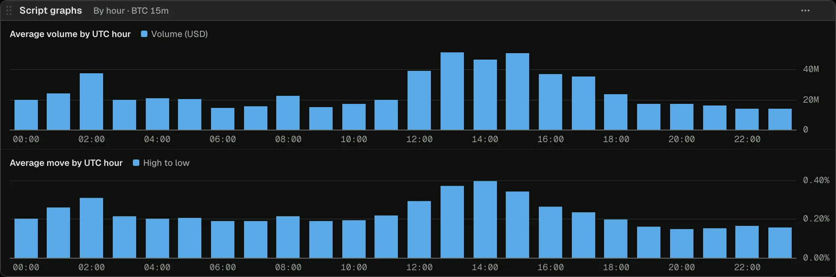This screenshot has width=836, height=277.
Task: Select the 16:00 bar in the volume chart
Action: 550,102
